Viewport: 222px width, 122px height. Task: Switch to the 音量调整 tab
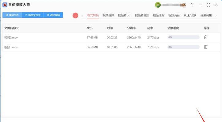[206, 15]
